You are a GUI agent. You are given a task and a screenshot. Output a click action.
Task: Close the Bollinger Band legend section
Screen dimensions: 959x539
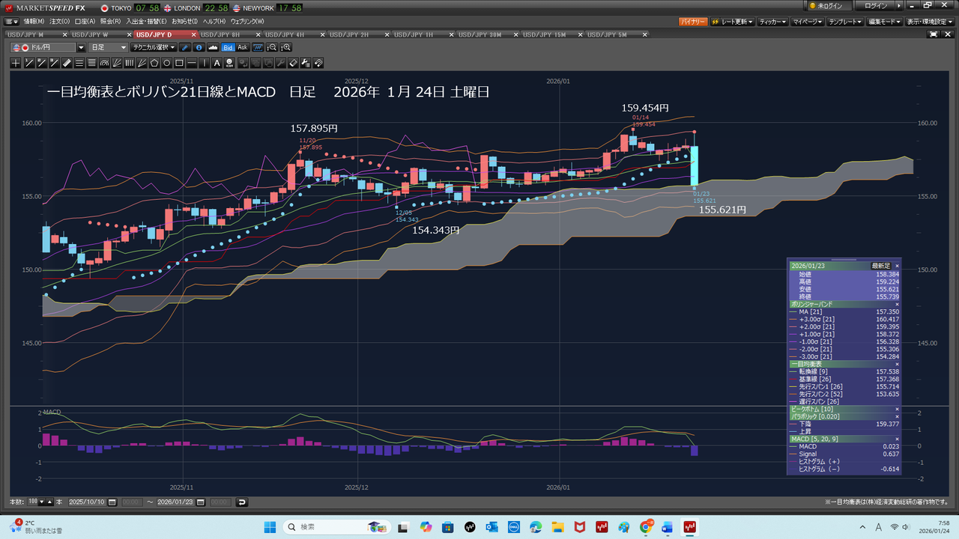[x=897, y=305]
